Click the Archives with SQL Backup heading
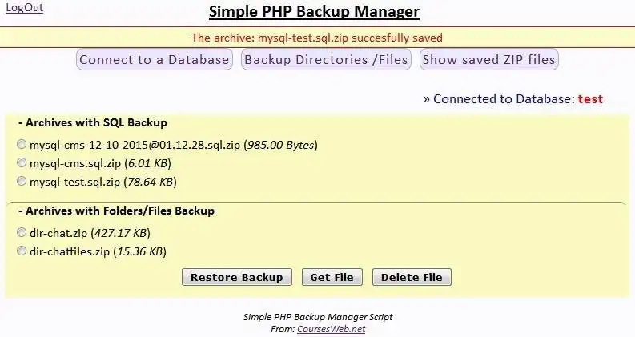This screenshot has width=635, height=337. [x=92, y=123]
